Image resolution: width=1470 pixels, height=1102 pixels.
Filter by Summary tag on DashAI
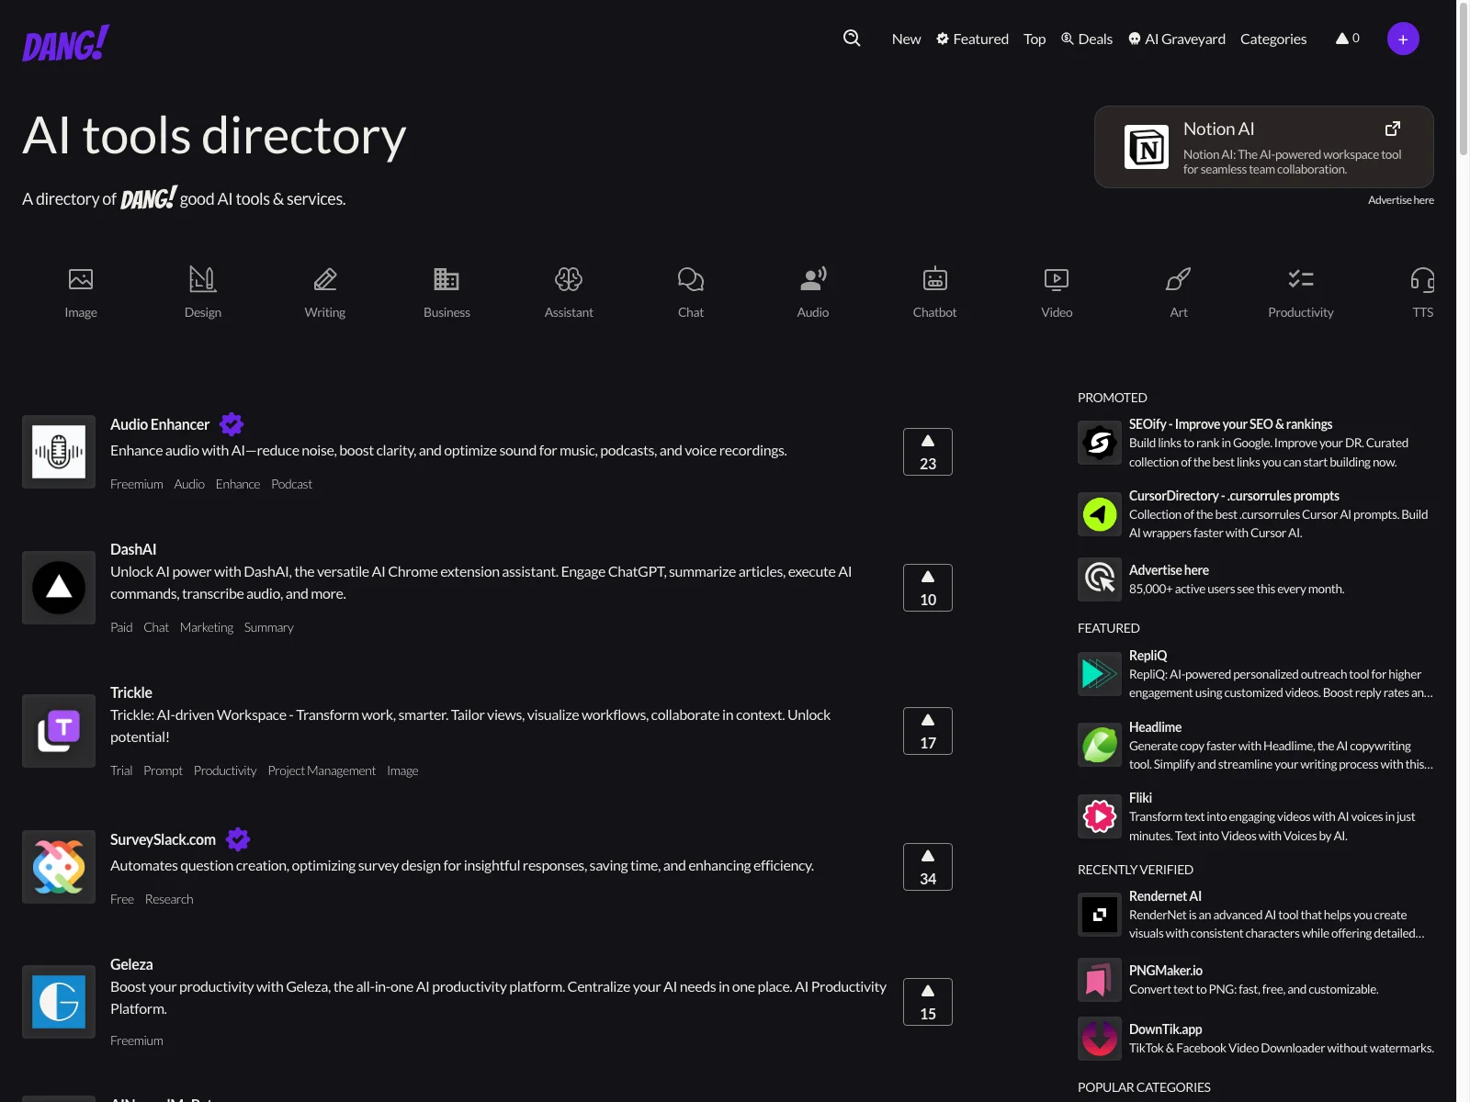(x=269, y=627)
